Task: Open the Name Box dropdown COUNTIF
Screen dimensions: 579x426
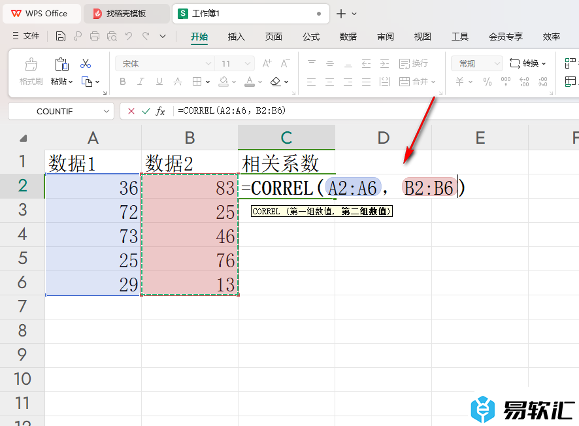Action: 107,111
